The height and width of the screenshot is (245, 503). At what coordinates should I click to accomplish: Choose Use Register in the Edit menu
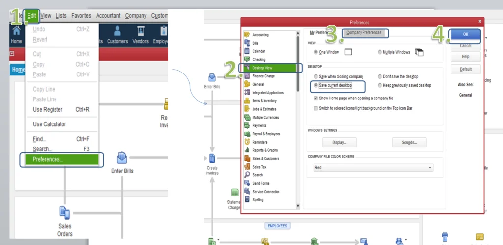(61, 109)
